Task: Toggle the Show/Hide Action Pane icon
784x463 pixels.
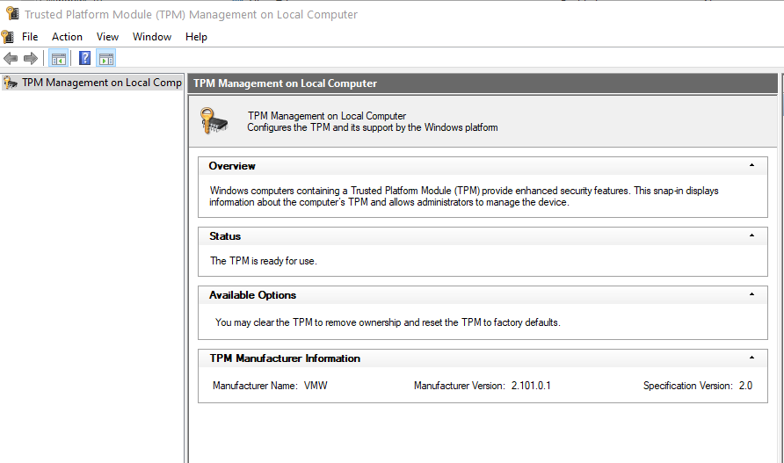Action: pyautogui.click(x=106, y=59)
